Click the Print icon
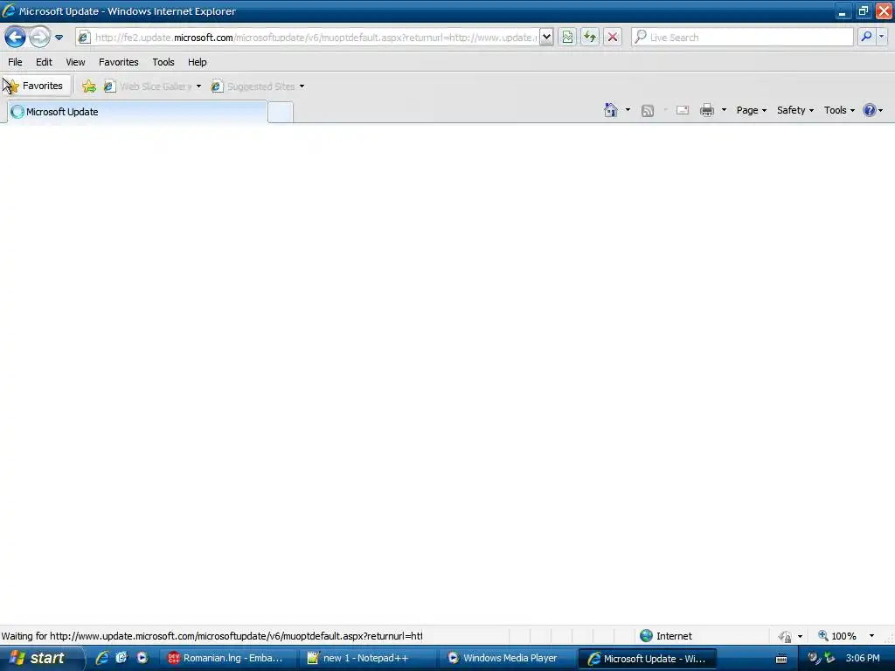This screenshot has width=895, height=671. tap(706, 110)
